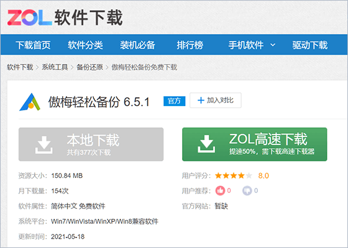Click the ZOL高速下载 button
This screenshot has height=248, width=348.
[255, 144]
